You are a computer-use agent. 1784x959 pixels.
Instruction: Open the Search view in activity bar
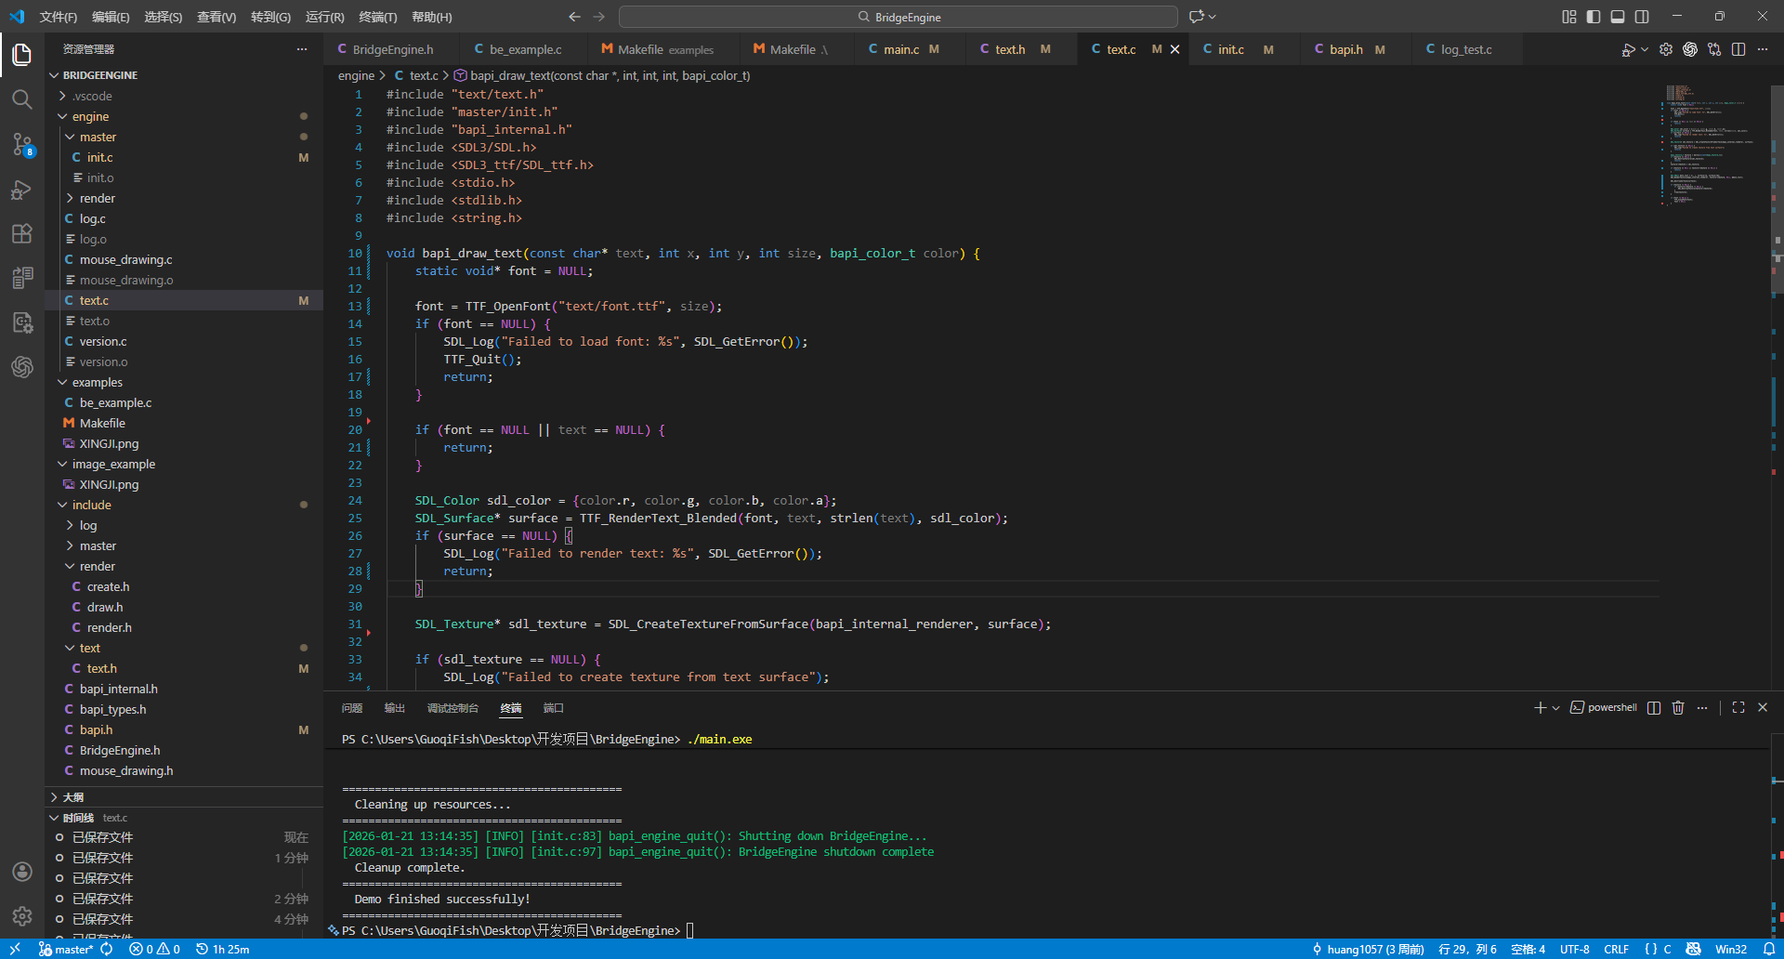click(x=22, y=99)
